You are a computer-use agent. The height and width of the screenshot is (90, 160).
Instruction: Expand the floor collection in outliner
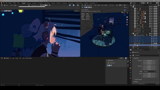pyautogui.click(x=133, y=27)
